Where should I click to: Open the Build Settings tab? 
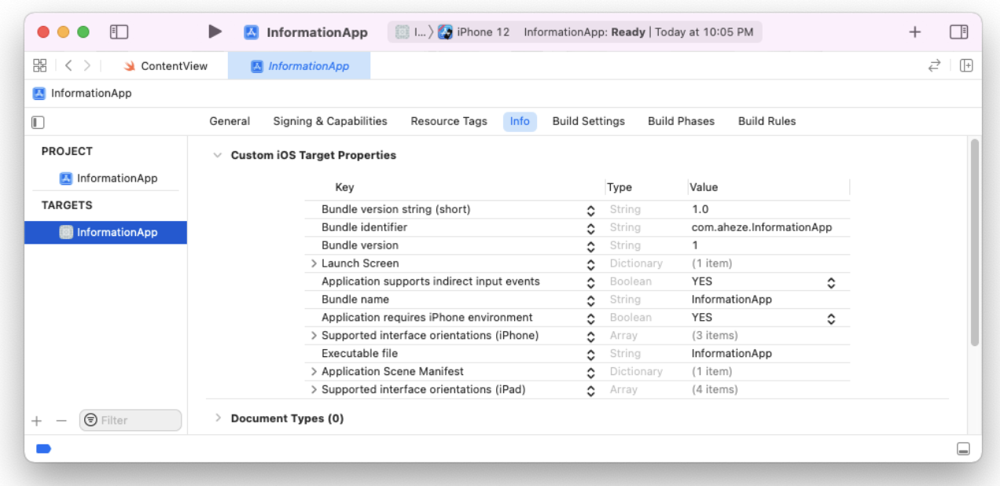(589, 121)
